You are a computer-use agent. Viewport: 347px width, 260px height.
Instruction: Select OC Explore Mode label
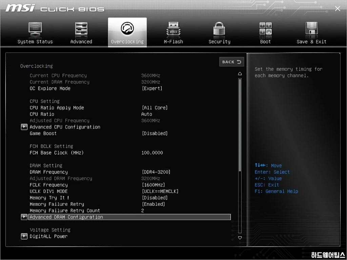tap(50, 88)
